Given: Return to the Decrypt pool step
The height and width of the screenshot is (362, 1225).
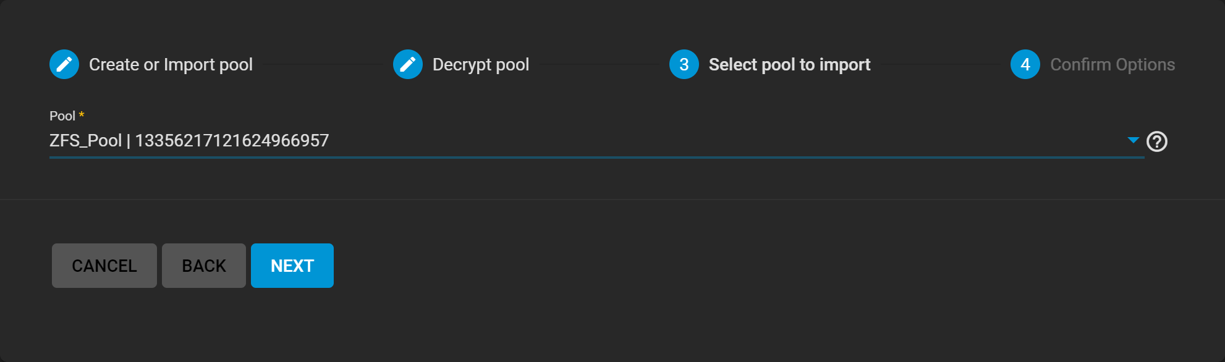Looking at the screenshot, I should pos(481,64).
